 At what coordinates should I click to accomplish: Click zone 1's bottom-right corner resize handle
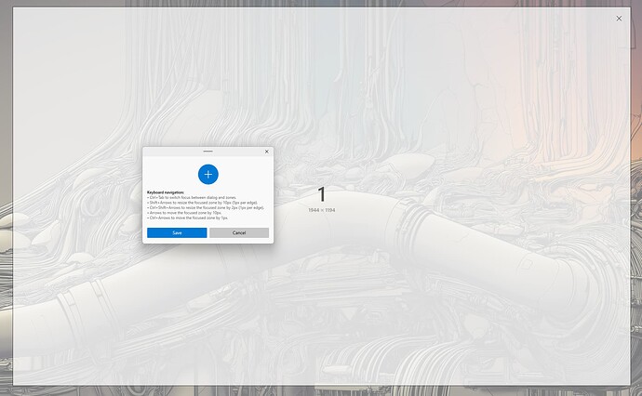[x=630, y=386]
